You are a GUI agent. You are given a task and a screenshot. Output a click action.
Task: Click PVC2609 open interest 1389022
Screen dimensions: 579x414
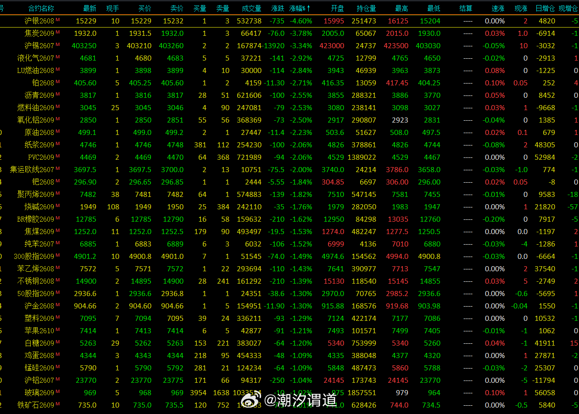362,157
